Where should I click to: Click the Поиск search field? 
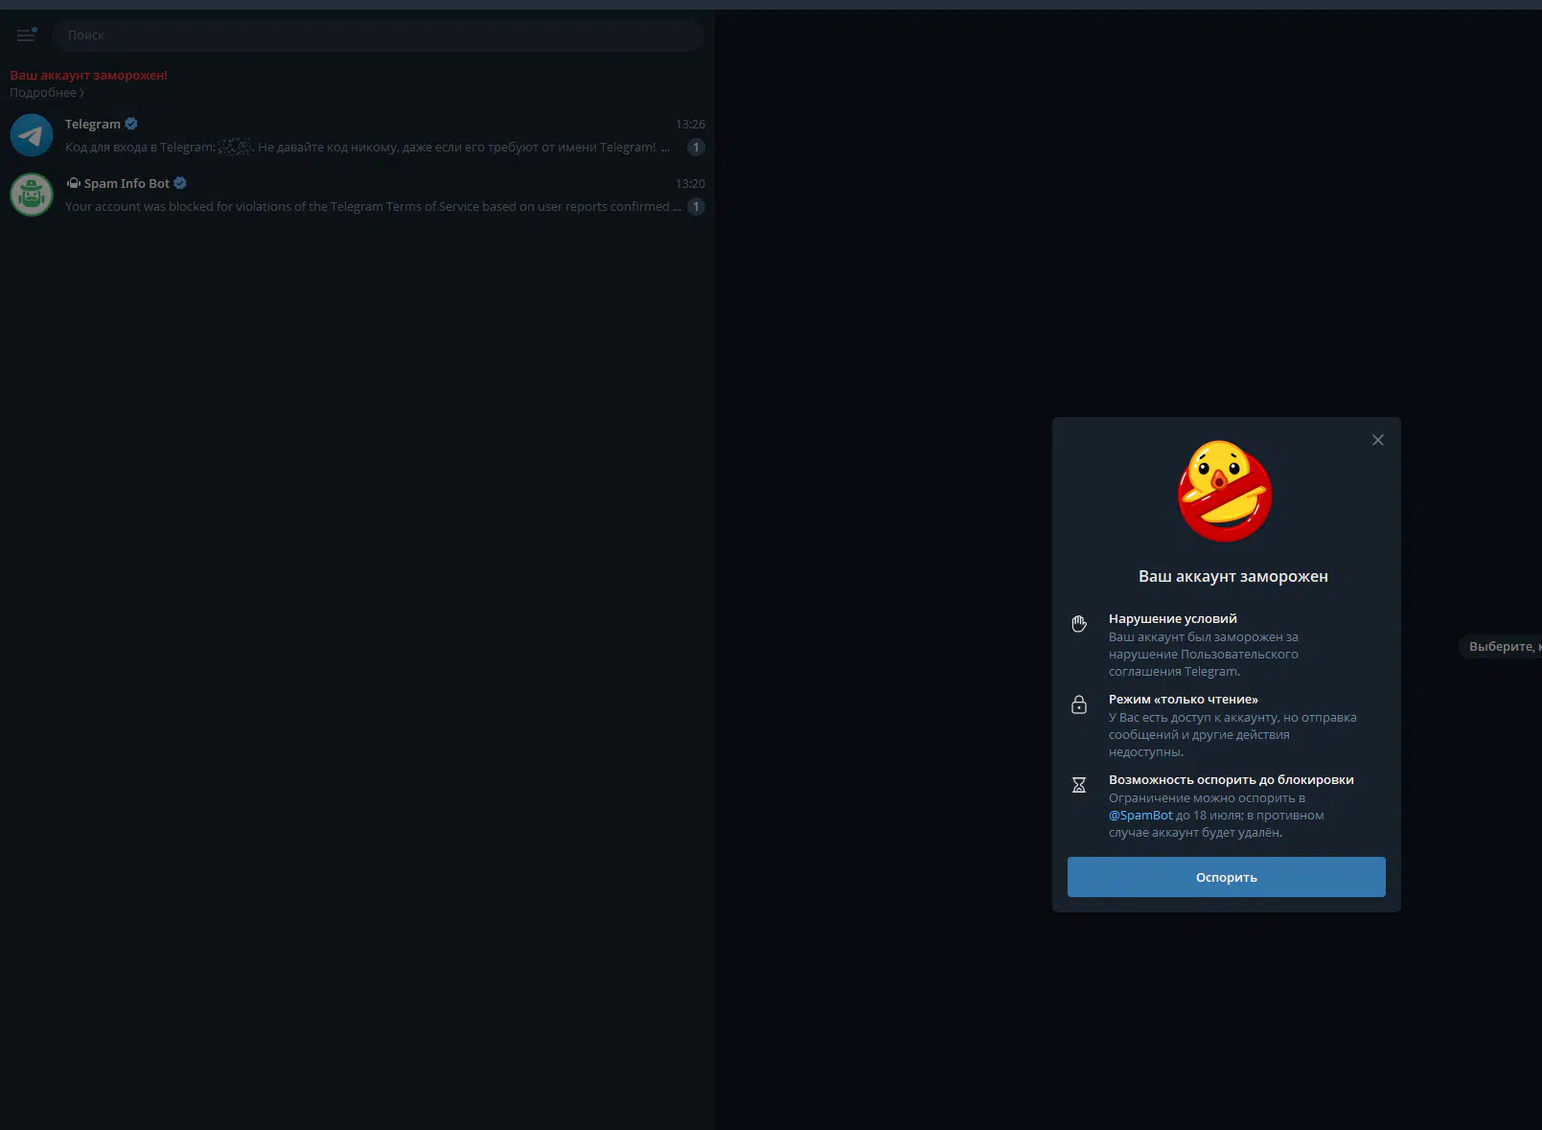click(378, 35)
